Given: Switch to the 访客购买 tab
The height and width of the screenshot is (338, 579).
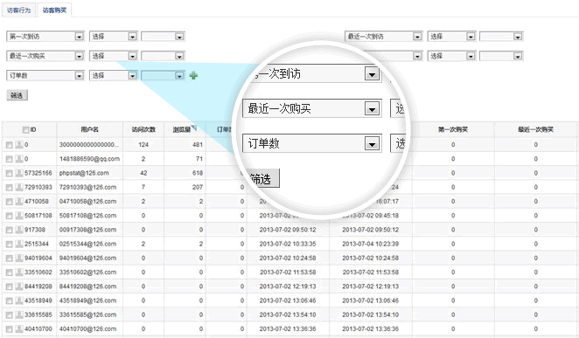Looking at the screenshot, I should [54, 10].
